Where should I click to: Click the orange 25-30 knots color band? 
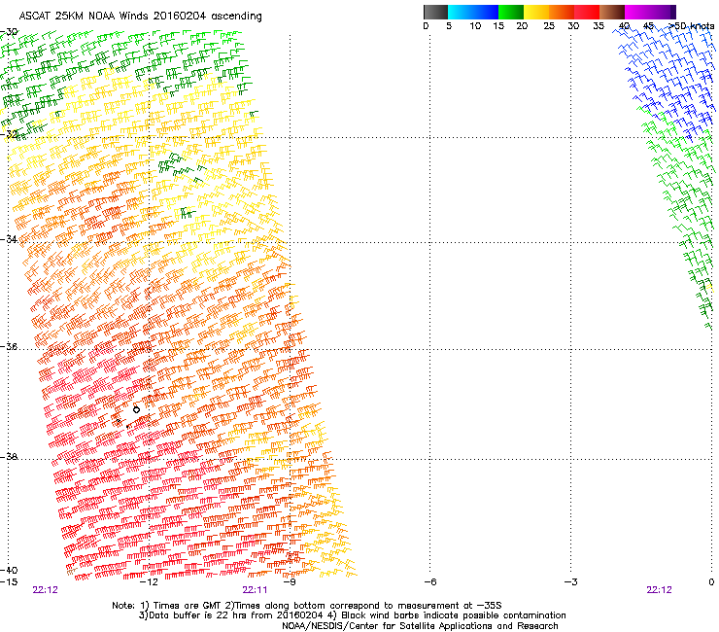pos(562,12)
